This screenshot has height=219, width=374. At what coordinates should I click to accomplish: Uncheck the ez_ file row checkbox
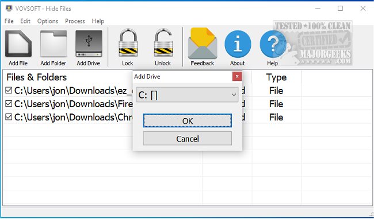(x=9, y=91)
